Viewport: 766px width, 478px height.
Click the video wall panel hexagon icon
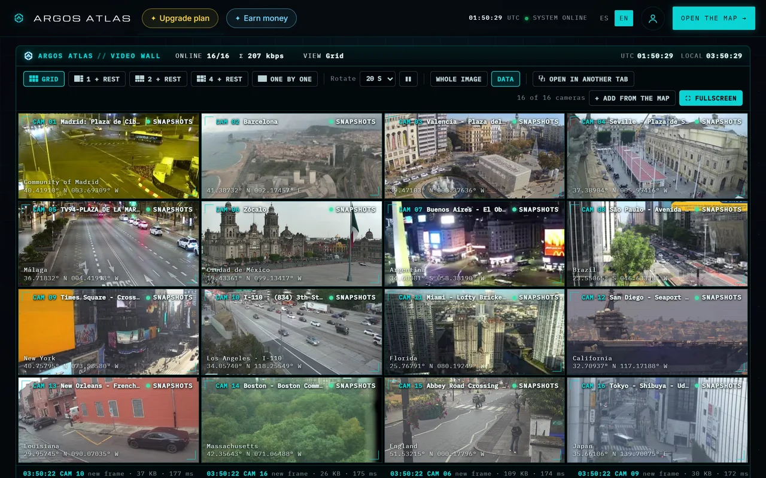[x=28, y=56]
